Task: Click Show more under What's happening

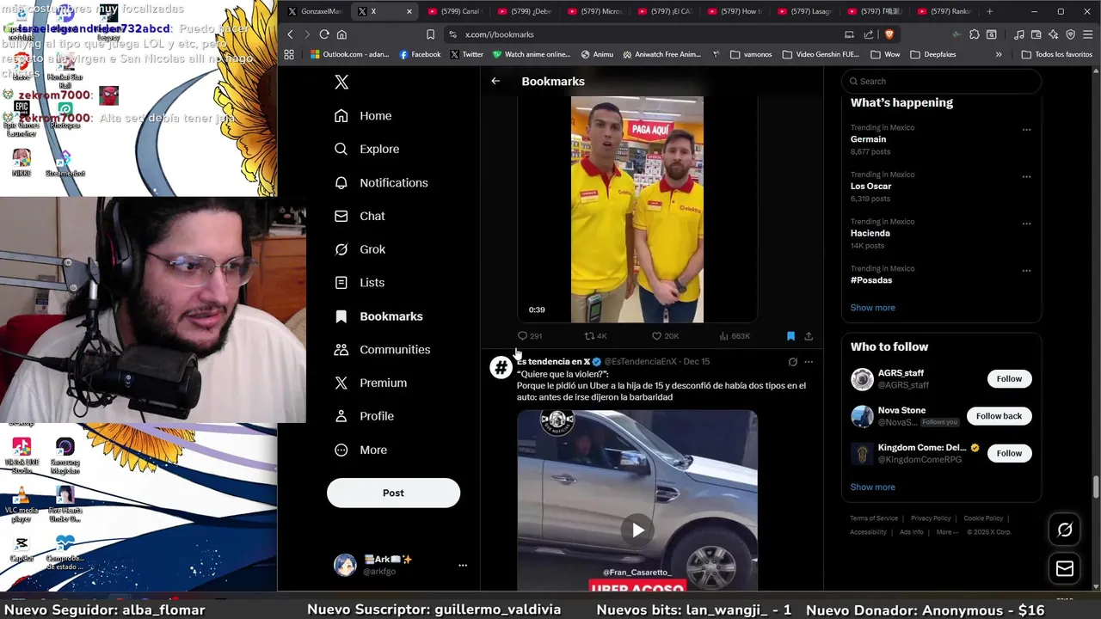Action: click(x=872, y=308)
